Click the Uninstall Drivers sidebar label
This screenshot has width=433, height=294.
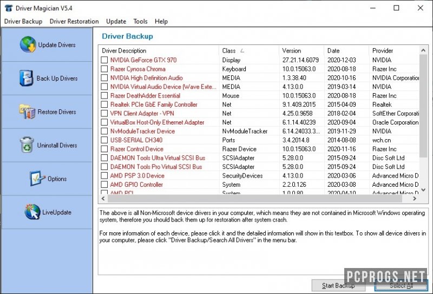tap(57, 145)
